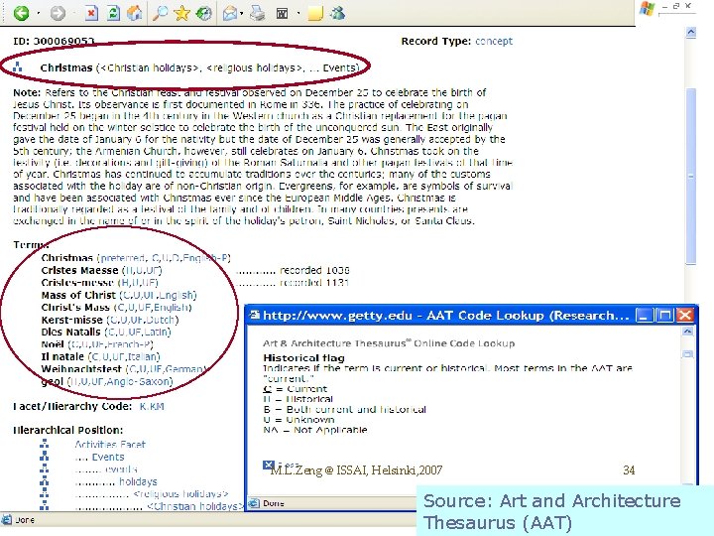Open the Anglo-Saxon flags link for geol
Image resolution: width=714 pixels, height=536 pixels.
point(120,381)
